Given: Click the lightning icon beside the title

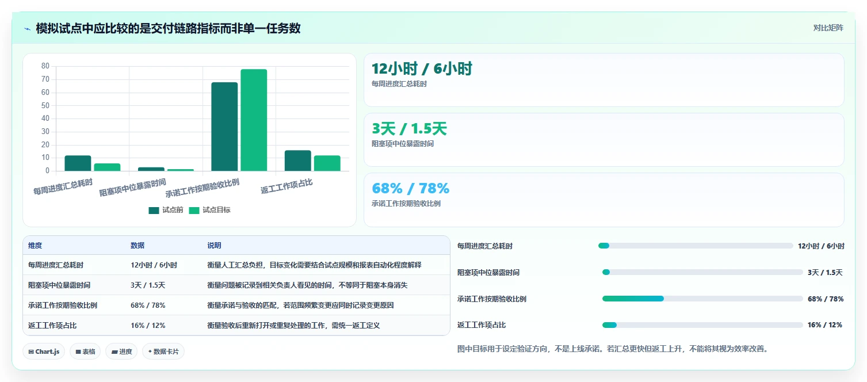Looking at the screenshot, I should coord(27,29).
